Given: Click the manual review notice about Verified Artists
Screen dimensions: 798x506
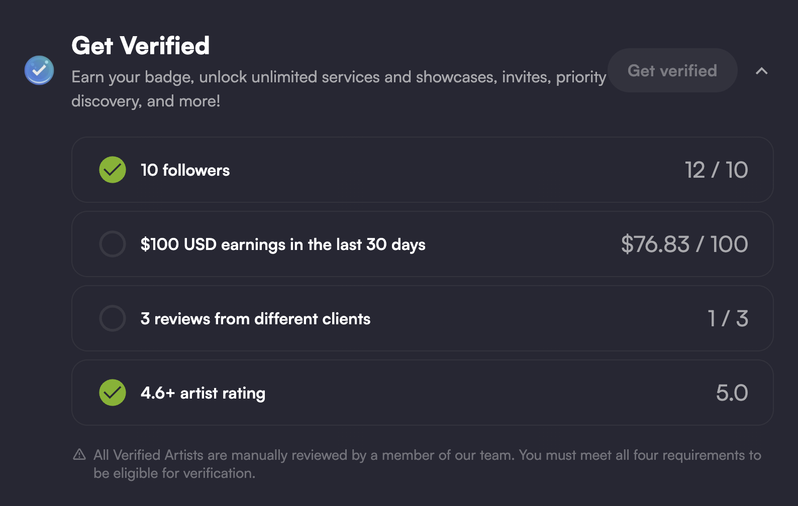Looking at the screenshot, I should pos(427,464).
